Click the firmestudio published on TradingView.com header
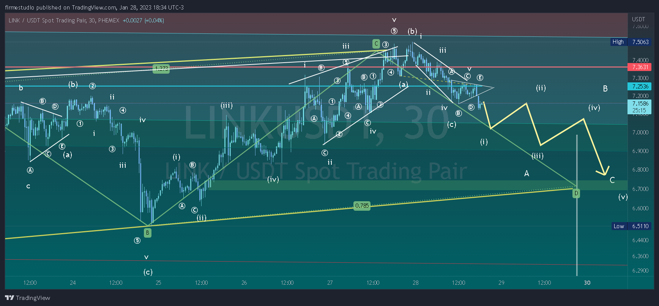The height and width of the screenshot is (306, 659). click(x=94, y=8)
